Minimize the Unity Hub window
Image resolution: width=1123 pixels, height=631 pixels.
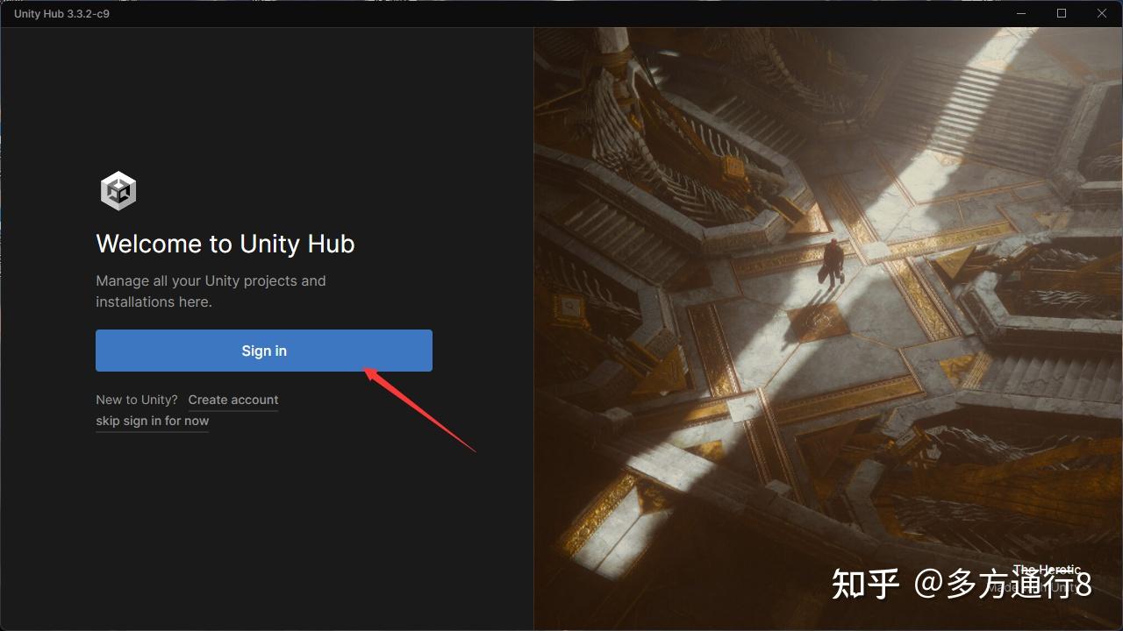[x=1020, y=13]
